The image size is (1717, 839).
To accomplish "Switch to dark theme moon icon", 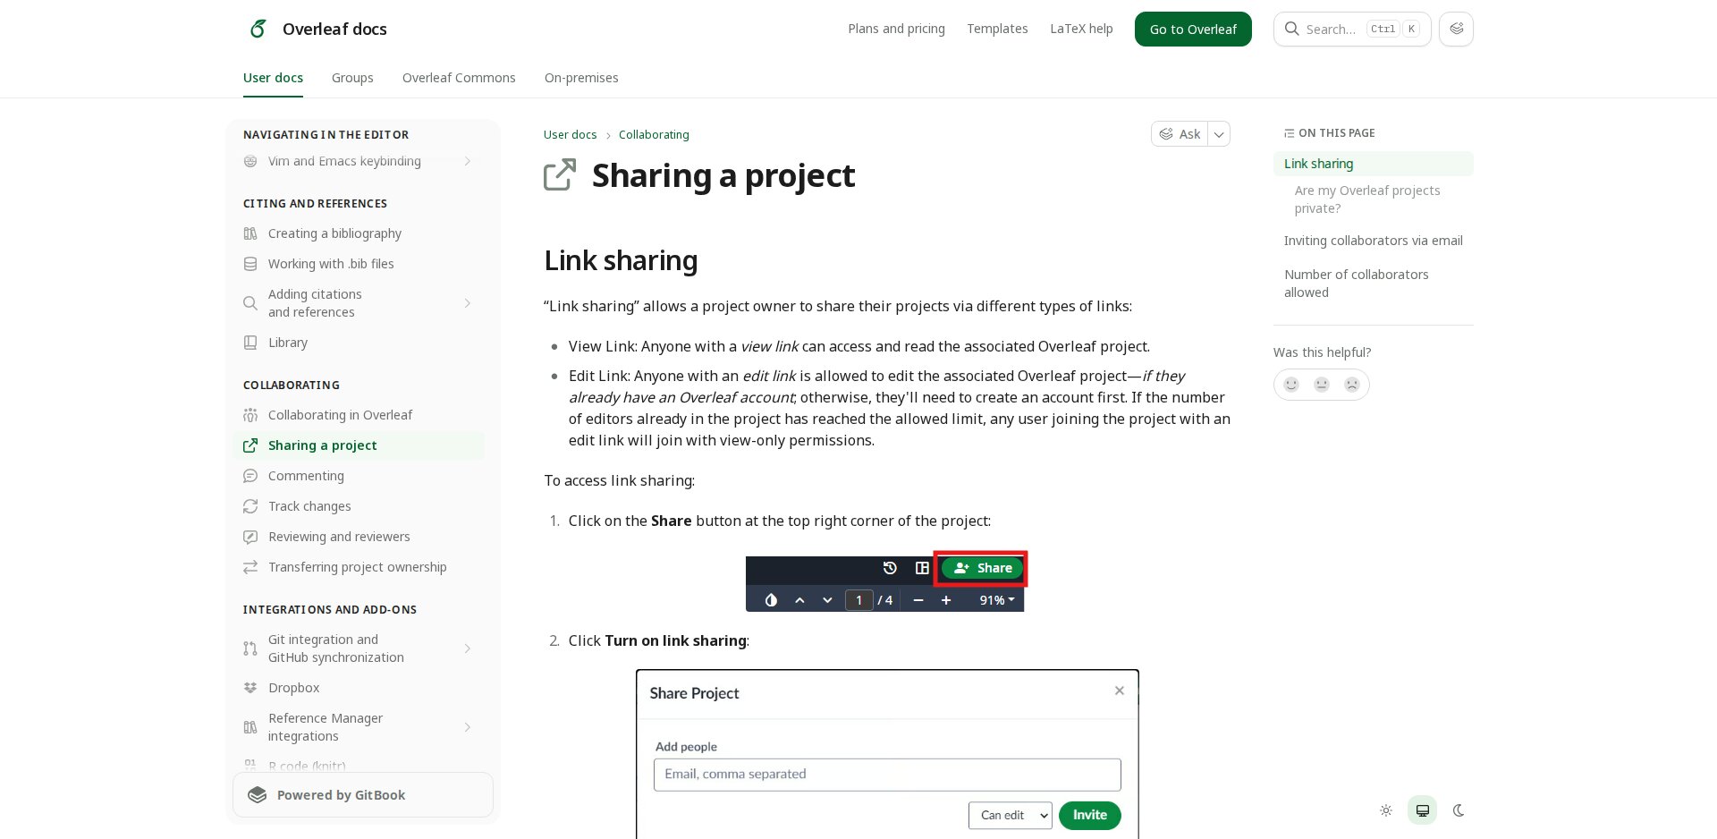I will coord(1459,810).
